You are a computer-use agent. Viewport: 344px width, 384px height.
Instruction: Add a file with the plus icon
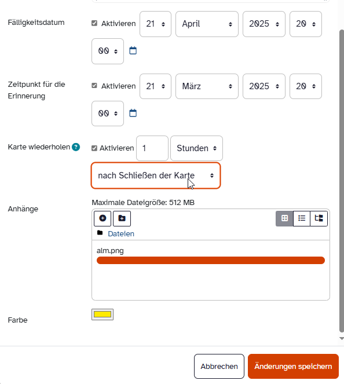103,218
